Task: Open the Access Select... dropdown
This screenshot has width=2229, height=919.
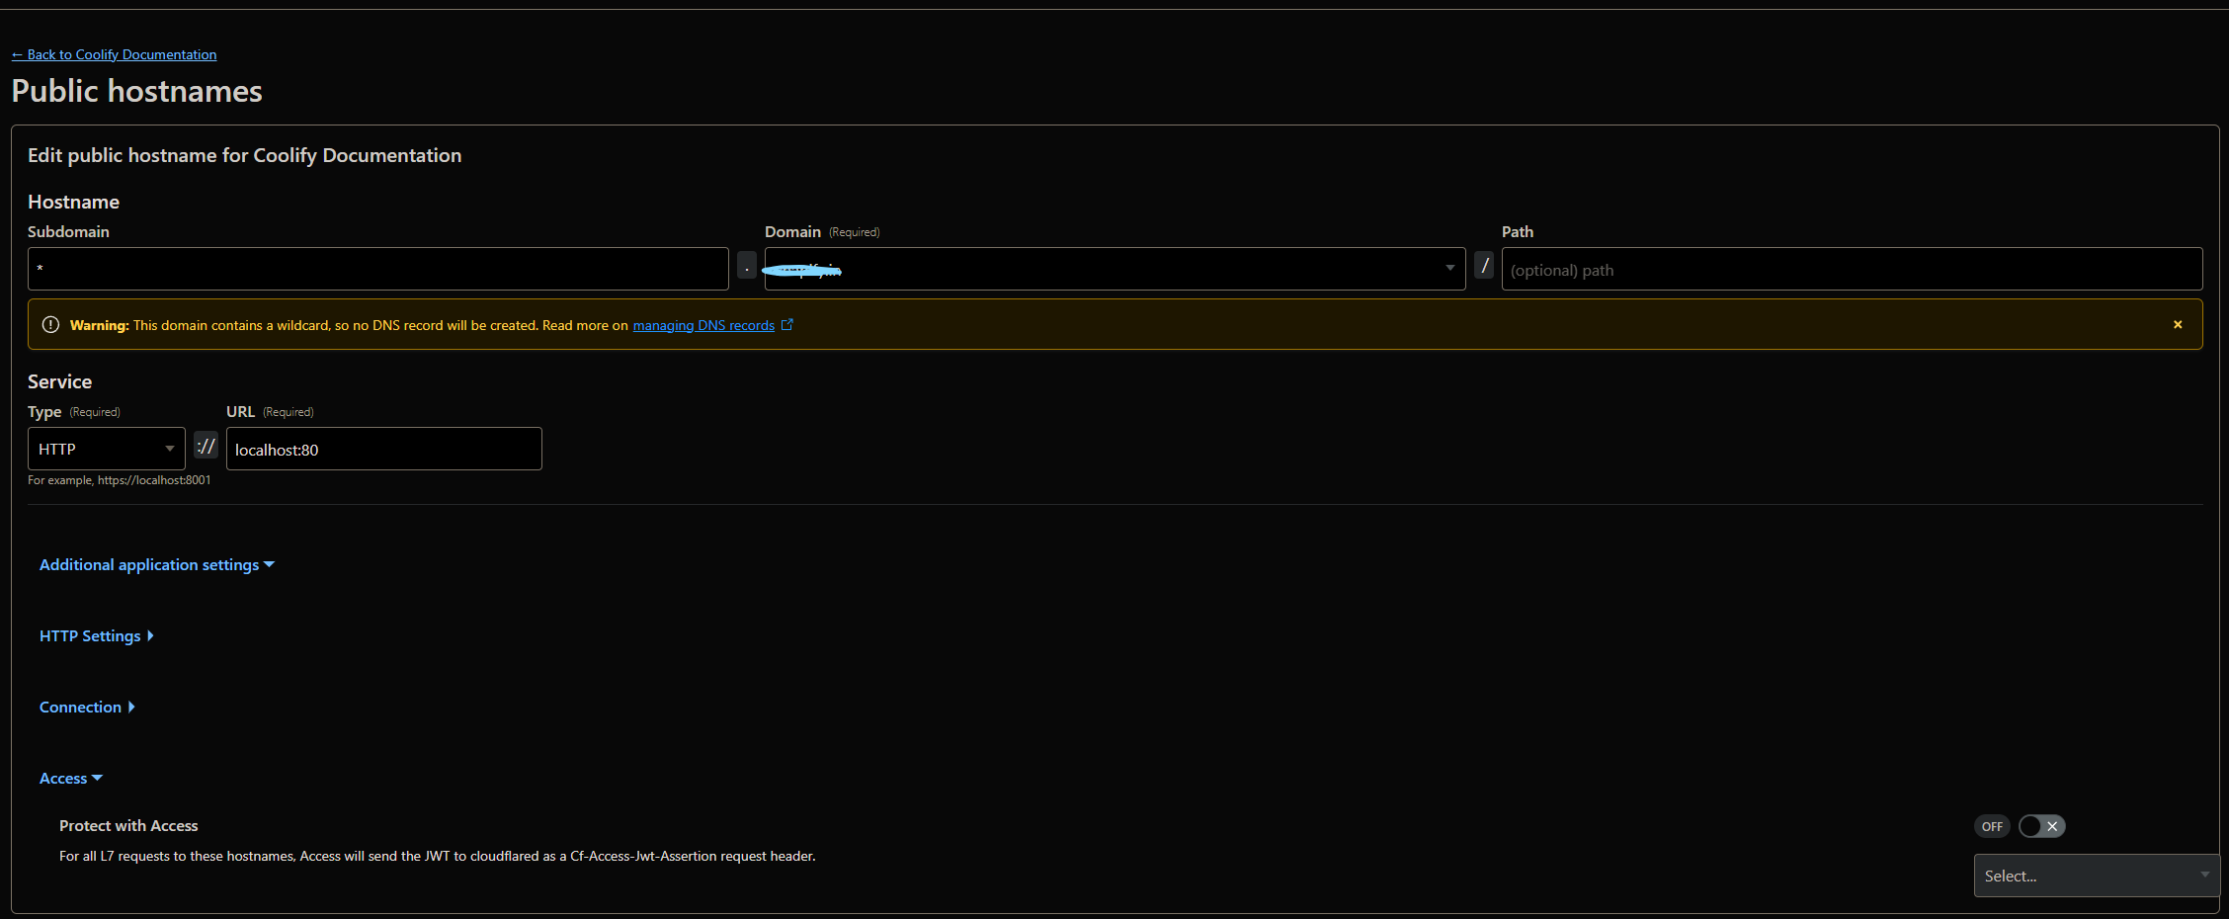Action: (x=2097, y=876)
